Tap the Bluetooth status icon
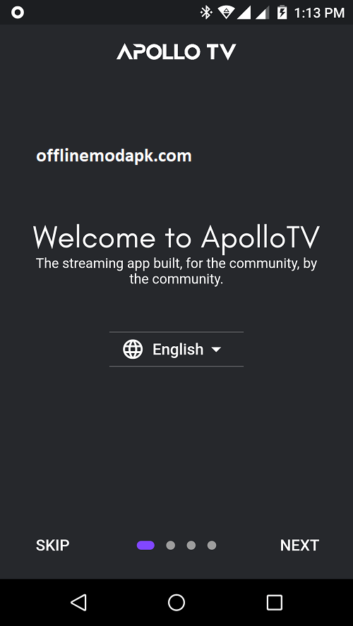This screenshot has width=353, height=626. click(206, 13)
